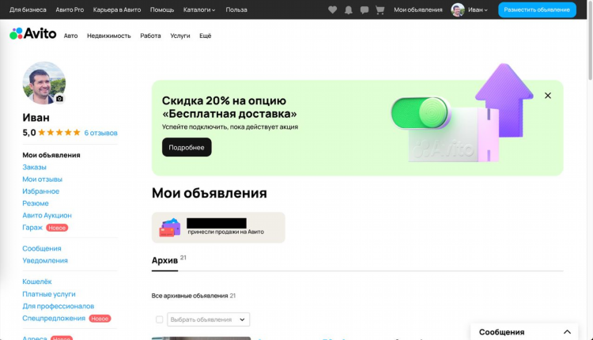The image size is (593, 340).
Task: Click the page vertical scrollbar
Action: pos(591,40)
